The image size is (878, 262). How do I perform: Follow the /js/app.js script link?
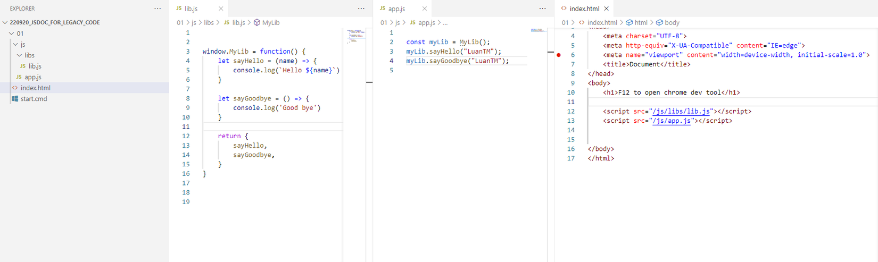point(672,121)
